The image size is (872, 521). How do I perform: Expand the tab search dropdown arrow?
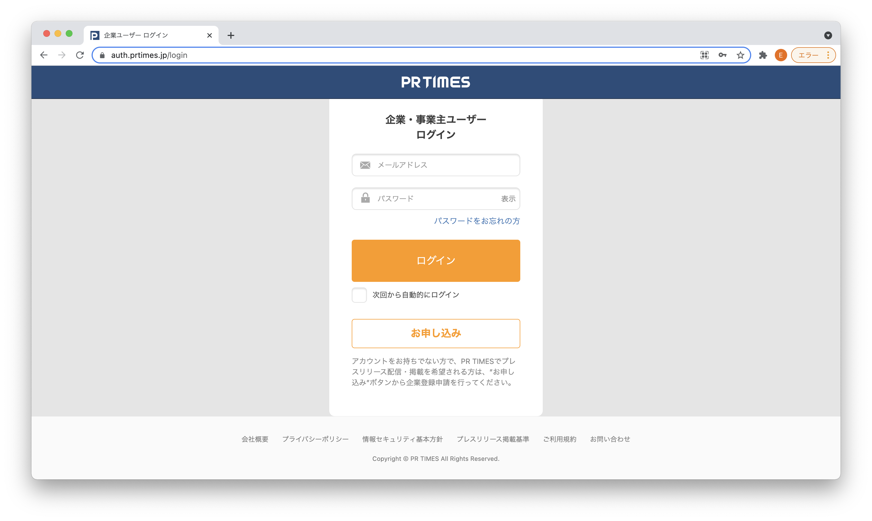pos(828,35)
